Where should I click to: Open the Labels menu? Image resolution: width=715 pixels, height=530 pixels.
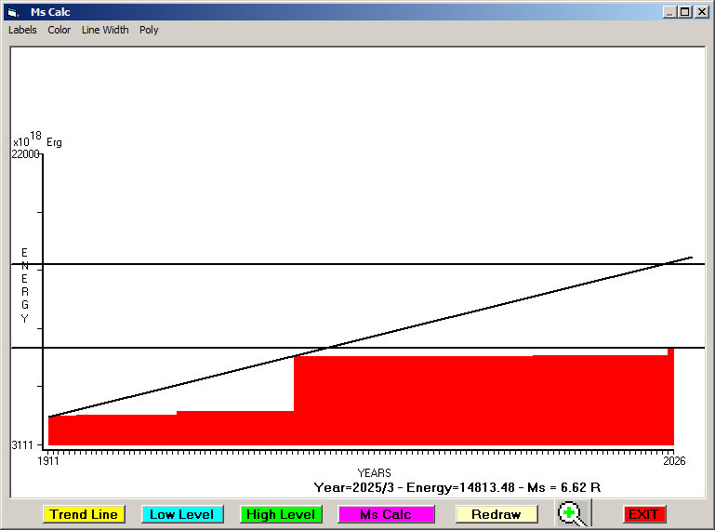[x=22, y=30]
